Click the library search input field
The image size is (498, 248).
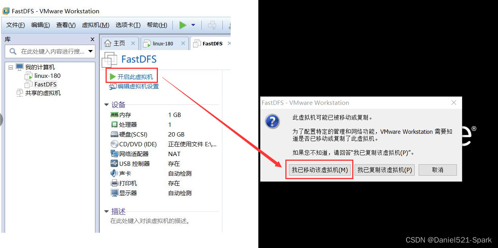click(x=50, y=51)
